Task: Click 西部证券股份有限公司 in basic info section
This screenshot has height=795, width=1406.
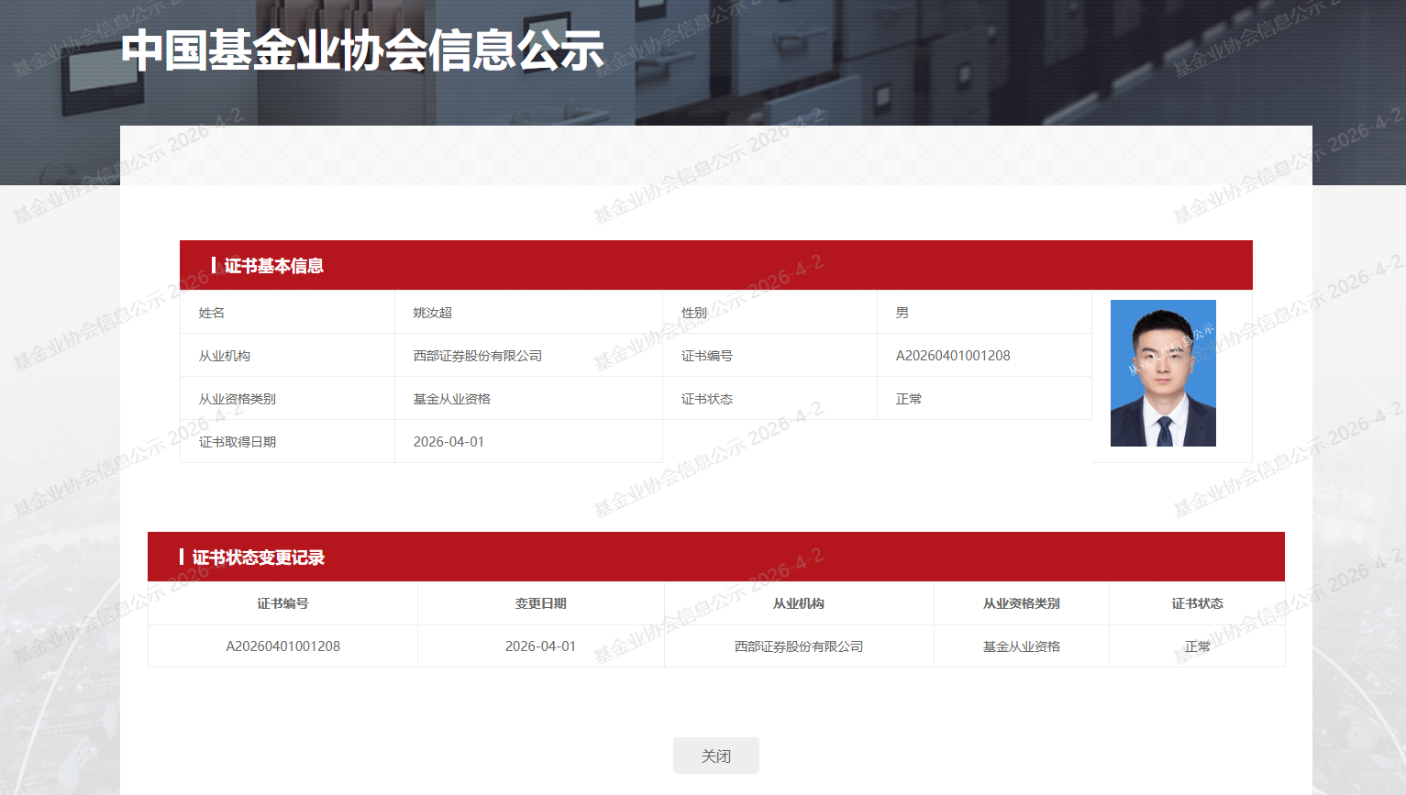Action: 477,356
